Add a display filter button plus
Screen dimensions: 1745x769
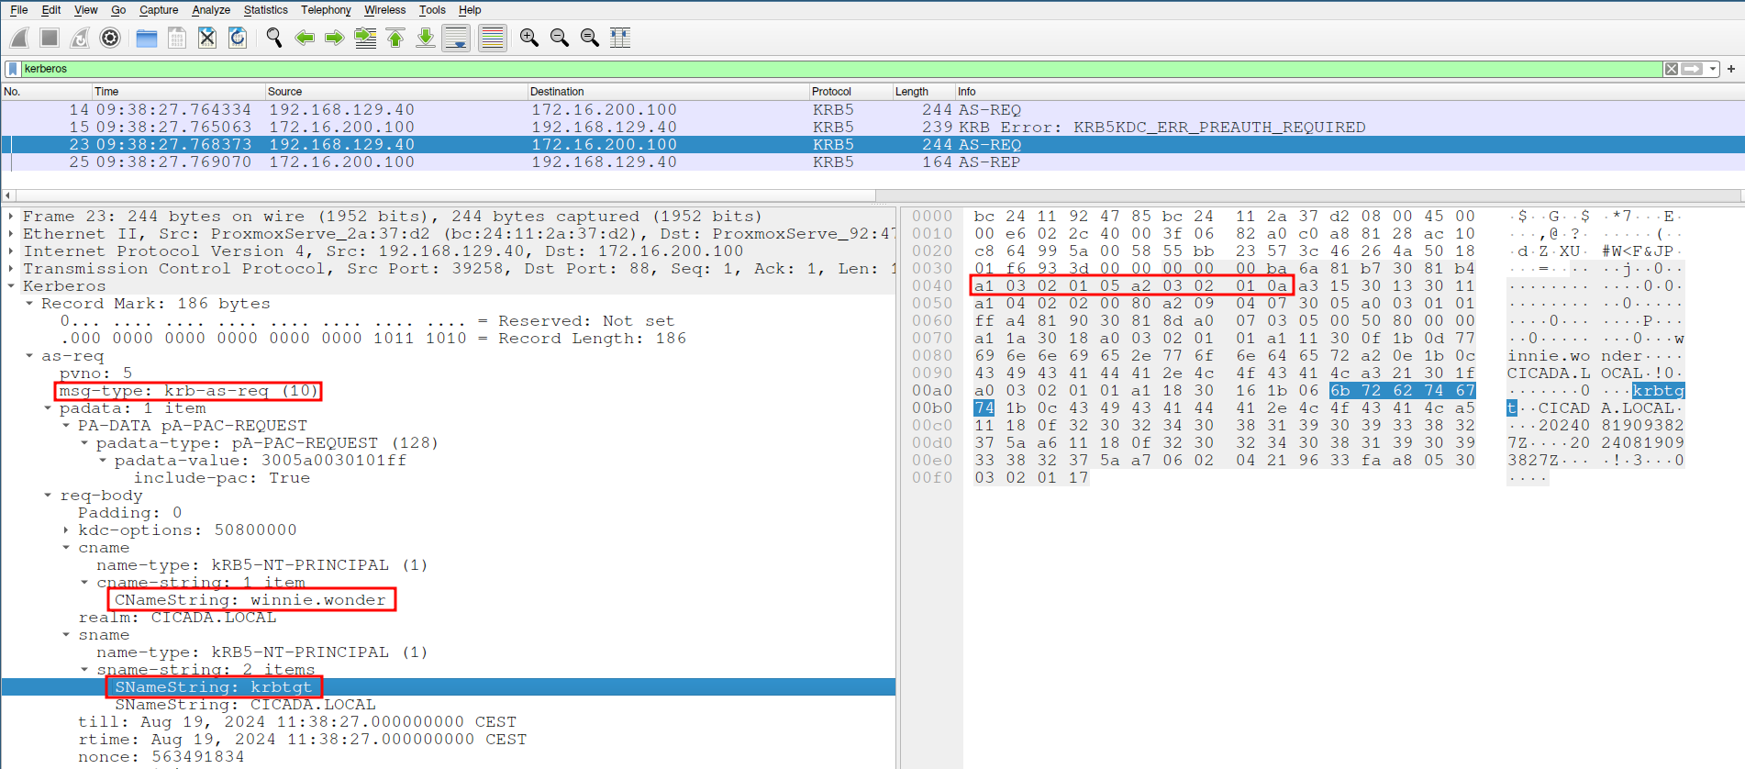coord(1731,69)
